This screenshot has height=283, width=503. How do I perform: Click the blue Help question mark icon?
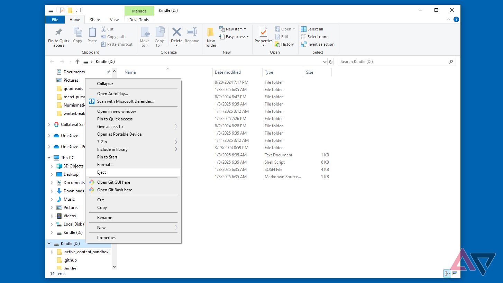click(x=456, y=20)
